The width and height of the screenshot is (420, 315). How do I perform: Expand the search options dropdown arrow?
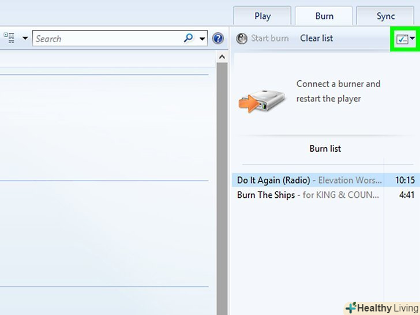point(202,39)
